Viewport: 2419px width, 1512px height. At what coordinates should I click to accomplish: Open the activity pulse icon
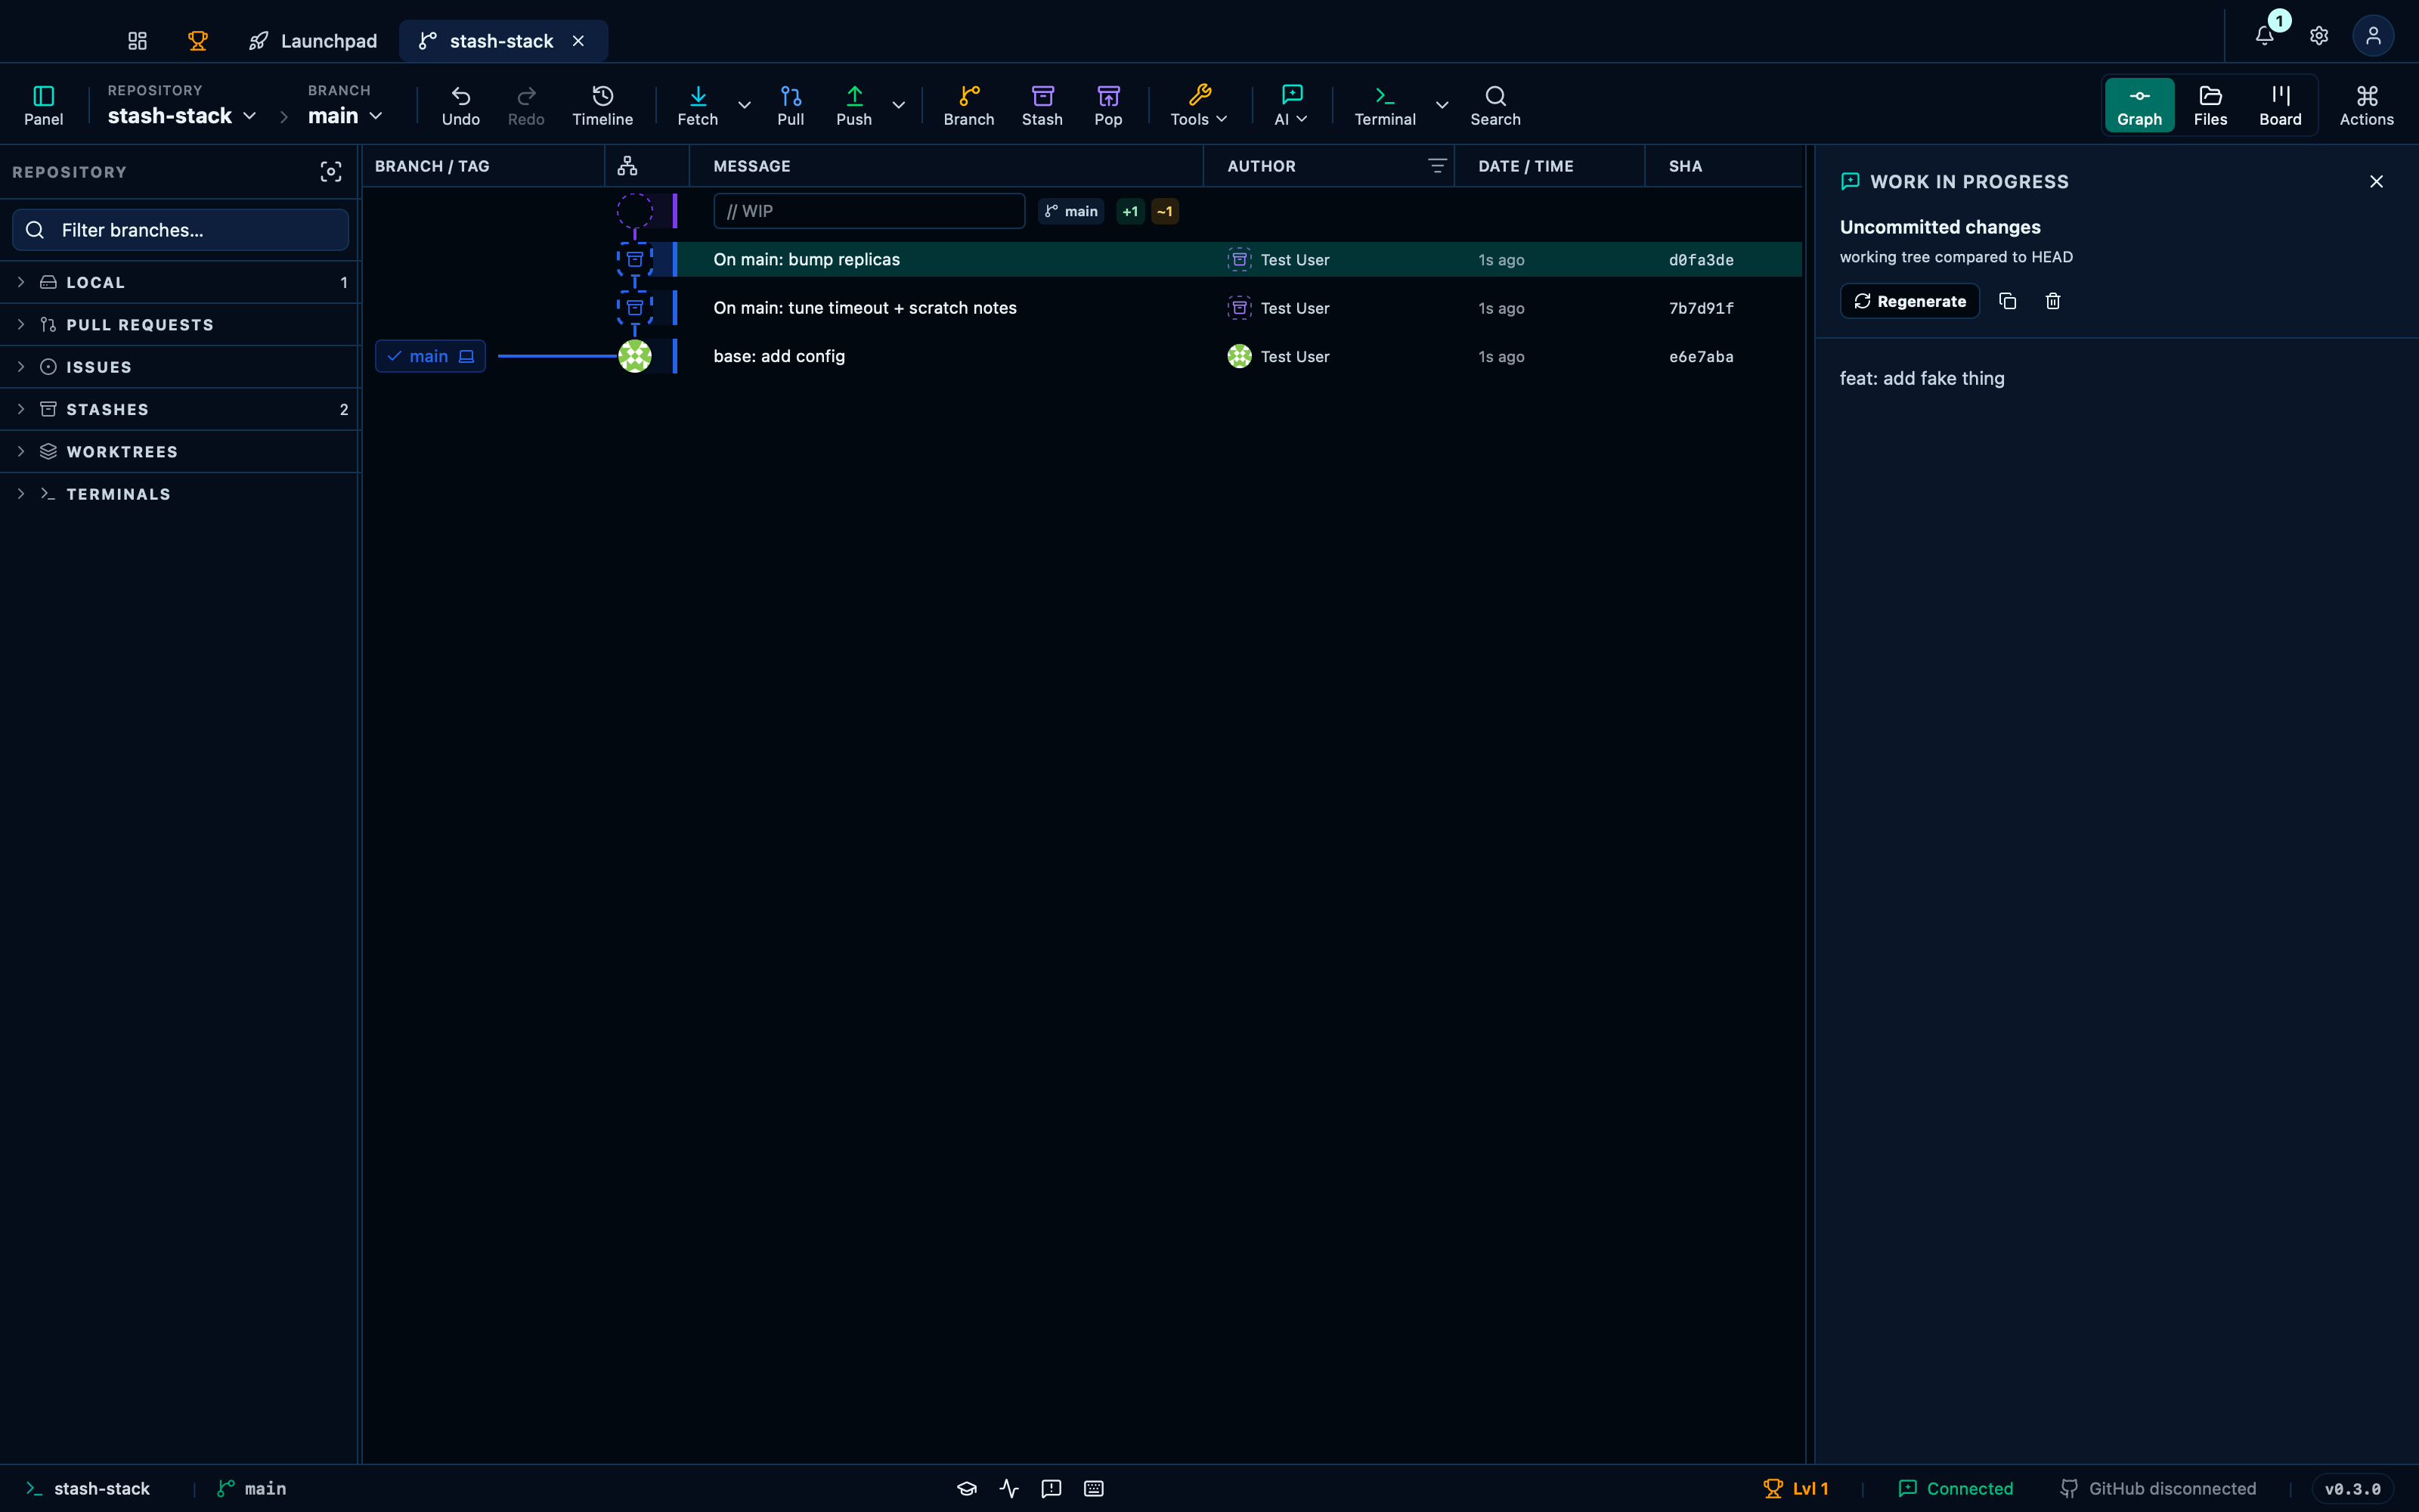point(1008,1488)
